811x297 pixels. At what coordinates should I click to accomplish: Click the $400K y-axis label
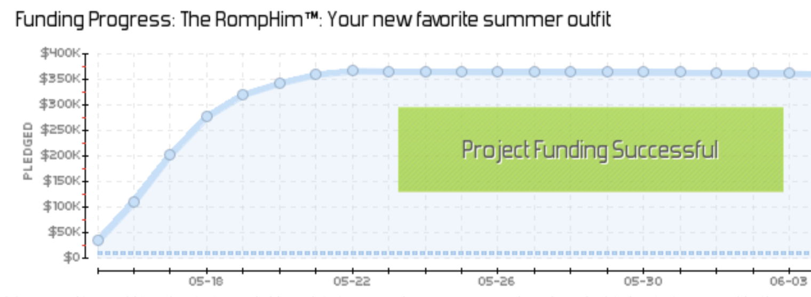pyautogui.click(x=60, y=53)
